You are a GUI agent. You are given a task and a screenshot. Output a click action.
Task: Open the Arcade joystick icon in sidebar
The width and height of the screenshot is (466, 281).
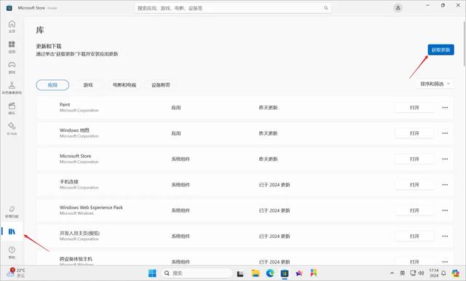(x=12, y=87)
